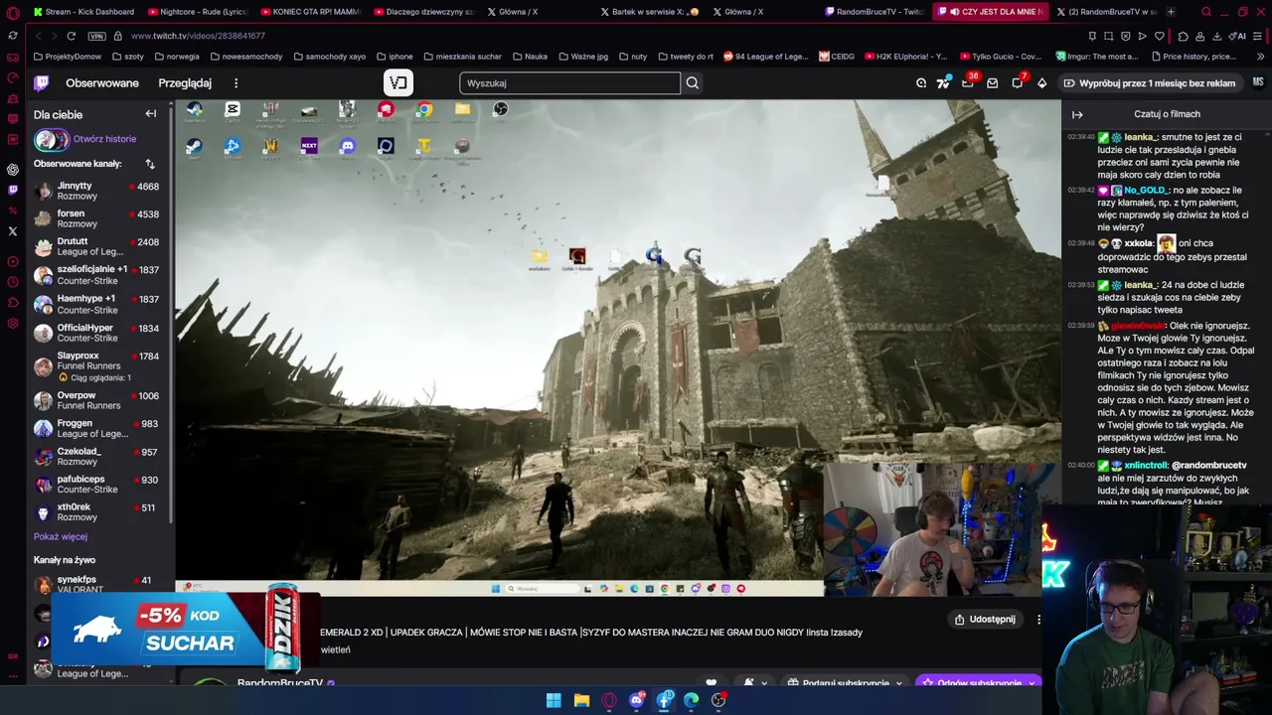Open forsen channel in sidebar
The image size is (1272, 715).
[x=99, y=218]
